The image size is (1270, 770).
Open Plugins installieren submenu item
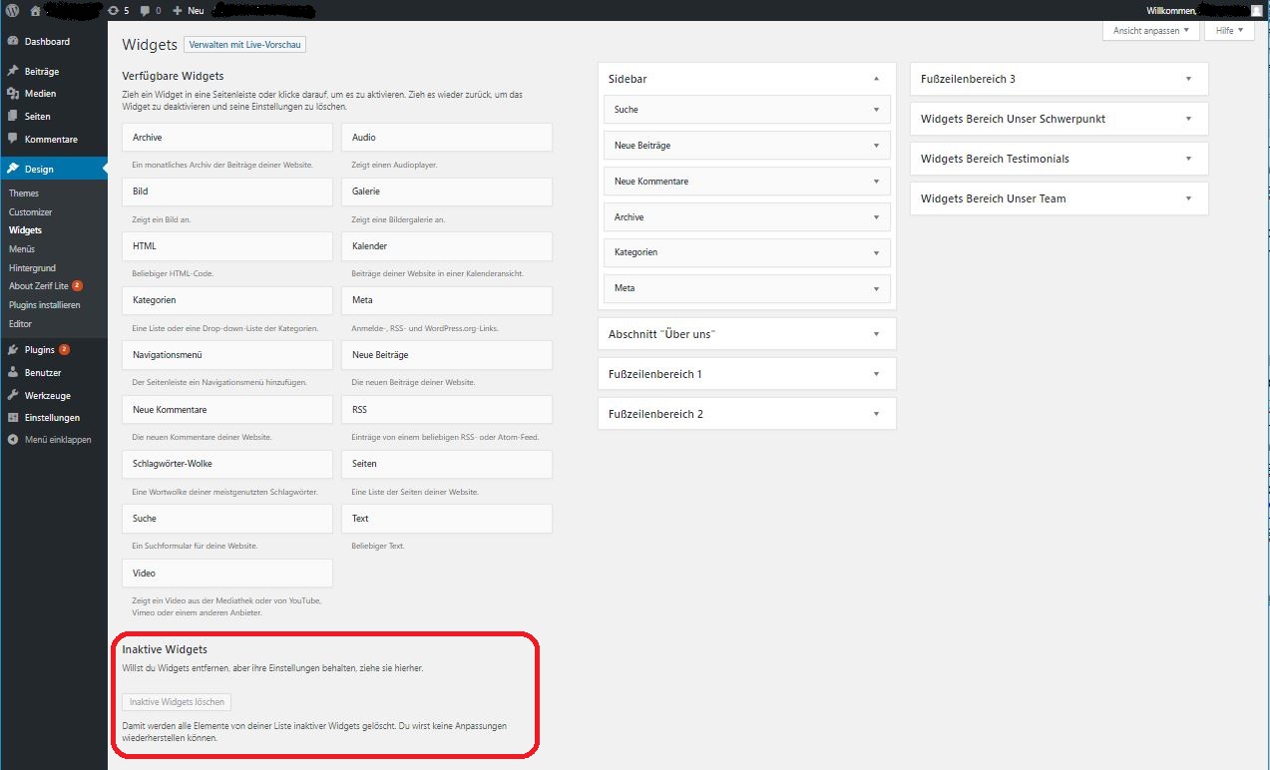coord(44,305)
